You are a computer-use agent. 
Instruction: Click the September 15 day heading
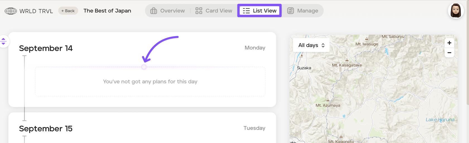click(x=46, y=129)
